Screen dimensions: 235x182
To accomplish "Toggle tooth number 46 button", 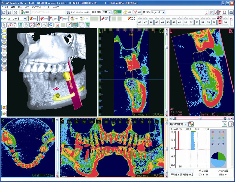I will pyautogui.click(x=151, y=22).
